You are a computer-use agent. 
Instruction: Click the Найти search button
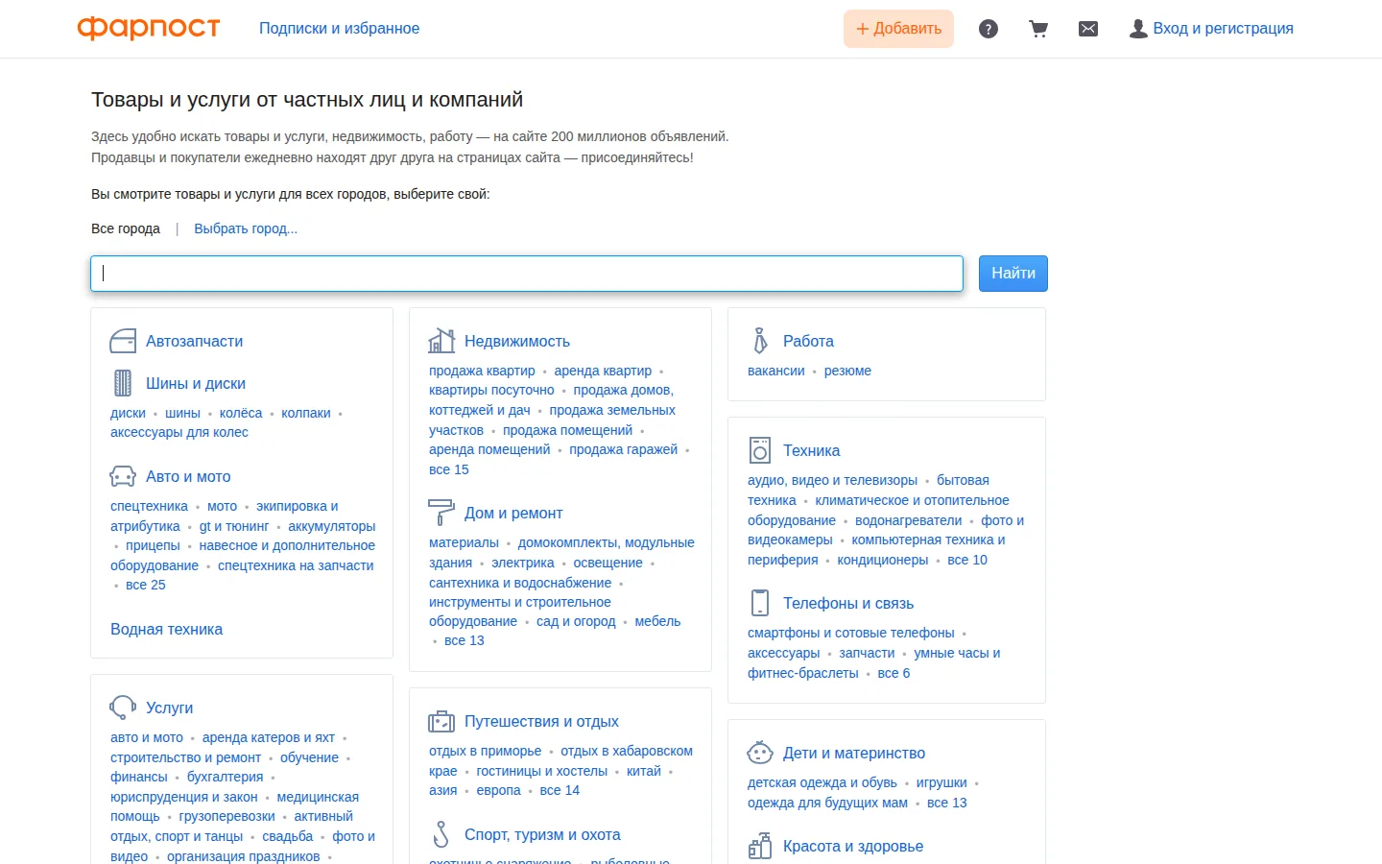point(1013,274)
